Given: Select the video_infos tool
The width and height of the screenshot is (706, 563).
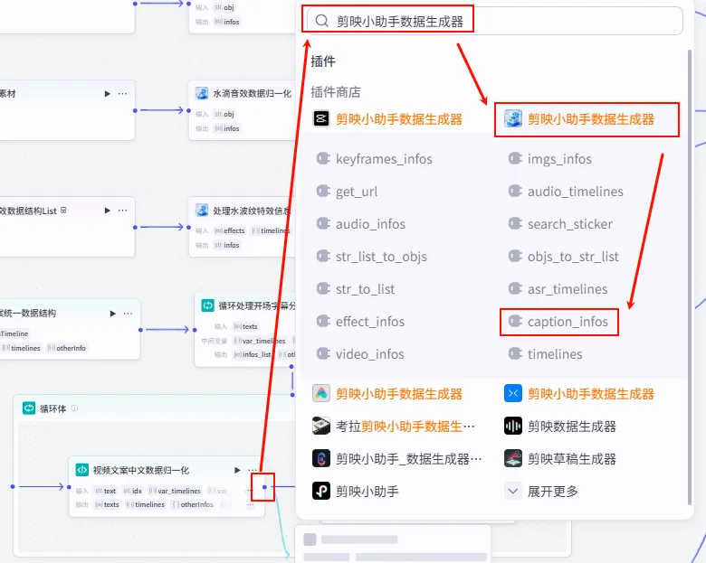Looking at the screenshot, I should point(360,354).
